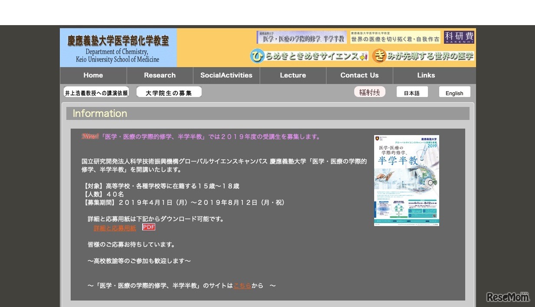
Task: Open the Research section
Action: click(160, 75)
